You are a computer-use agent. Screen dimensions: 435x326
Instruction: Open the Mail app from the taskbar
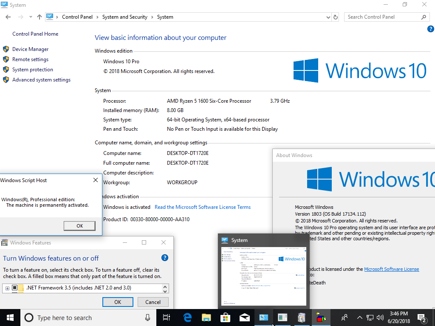point(244,318)
